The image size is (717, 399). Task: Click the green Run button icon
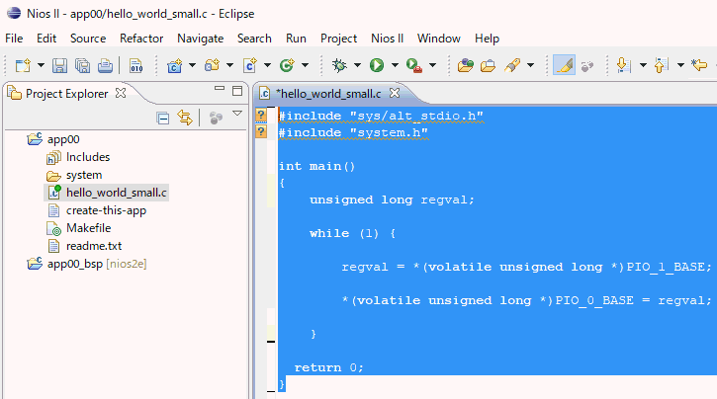377,65
